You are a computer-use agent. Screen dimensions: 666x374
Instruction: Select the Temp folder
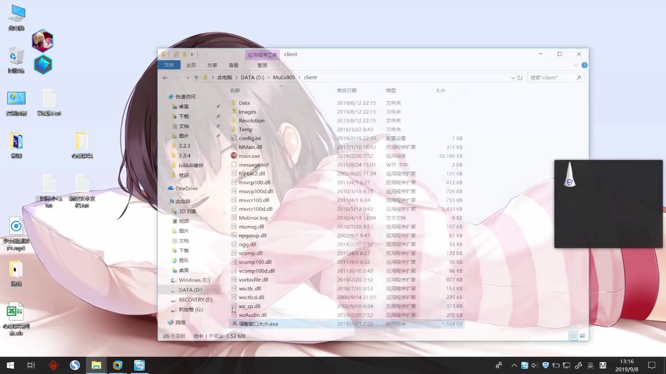point(246,129)
